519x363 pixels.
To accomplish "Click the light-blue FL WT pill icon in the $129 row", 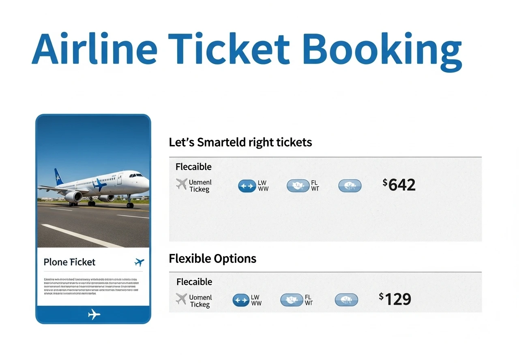I will click(292, 300).
